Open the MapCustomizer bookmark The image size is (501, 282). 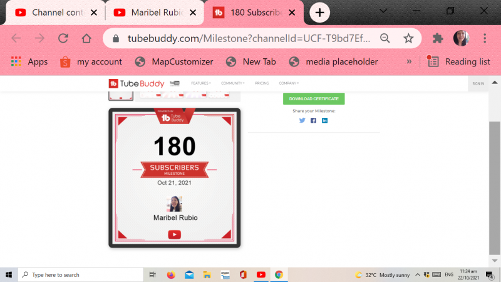[174, 61]
